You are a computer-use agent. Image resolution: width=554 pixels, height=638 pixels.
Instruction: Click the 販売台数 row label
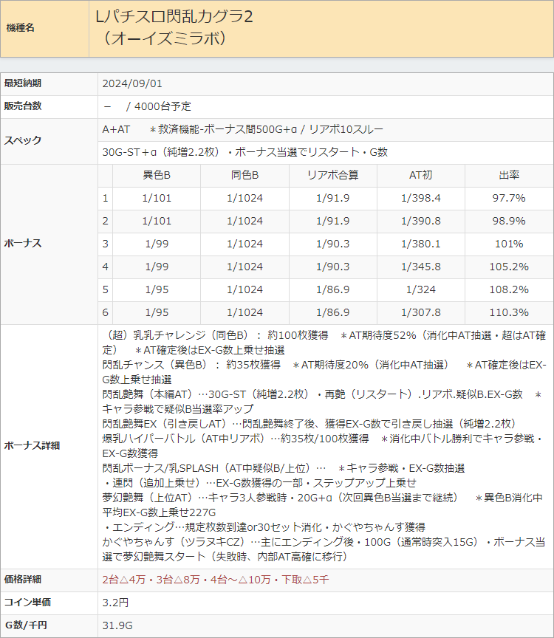coord(23,106)
